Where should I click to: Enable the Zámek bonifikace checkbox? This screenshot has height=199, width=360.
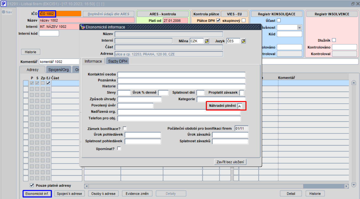(125, 128)
